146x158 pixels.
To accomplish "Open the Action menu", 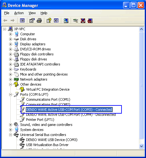I will coord(19,13).
